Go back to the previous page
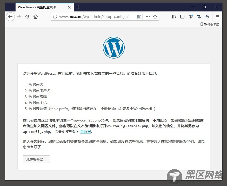The height and width of the screenshot is (186, 227). (x=10, y=17)
